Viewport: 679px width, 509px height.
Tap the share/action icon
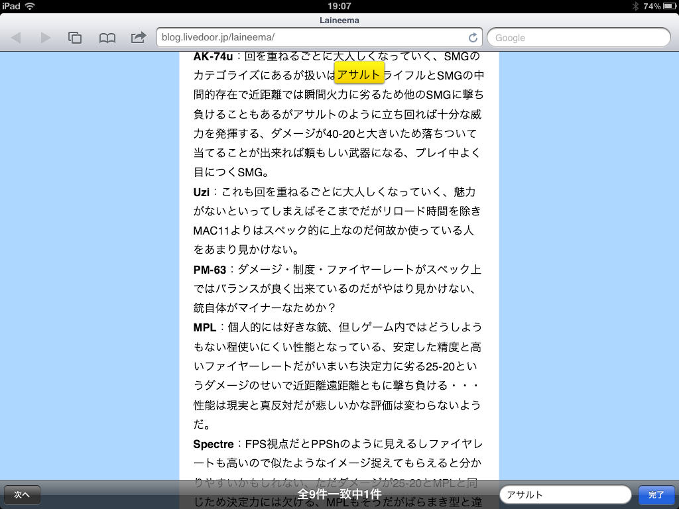(138, 37)
